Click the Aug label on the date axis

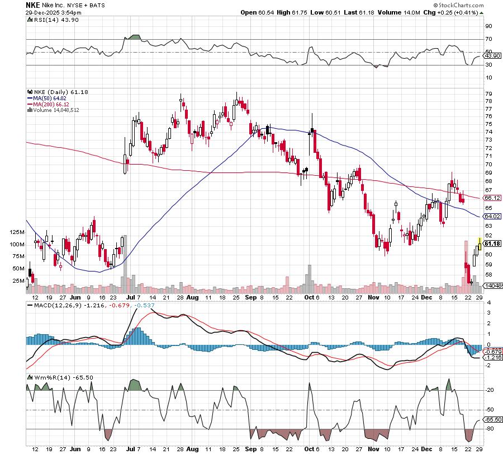click(192, 298)
